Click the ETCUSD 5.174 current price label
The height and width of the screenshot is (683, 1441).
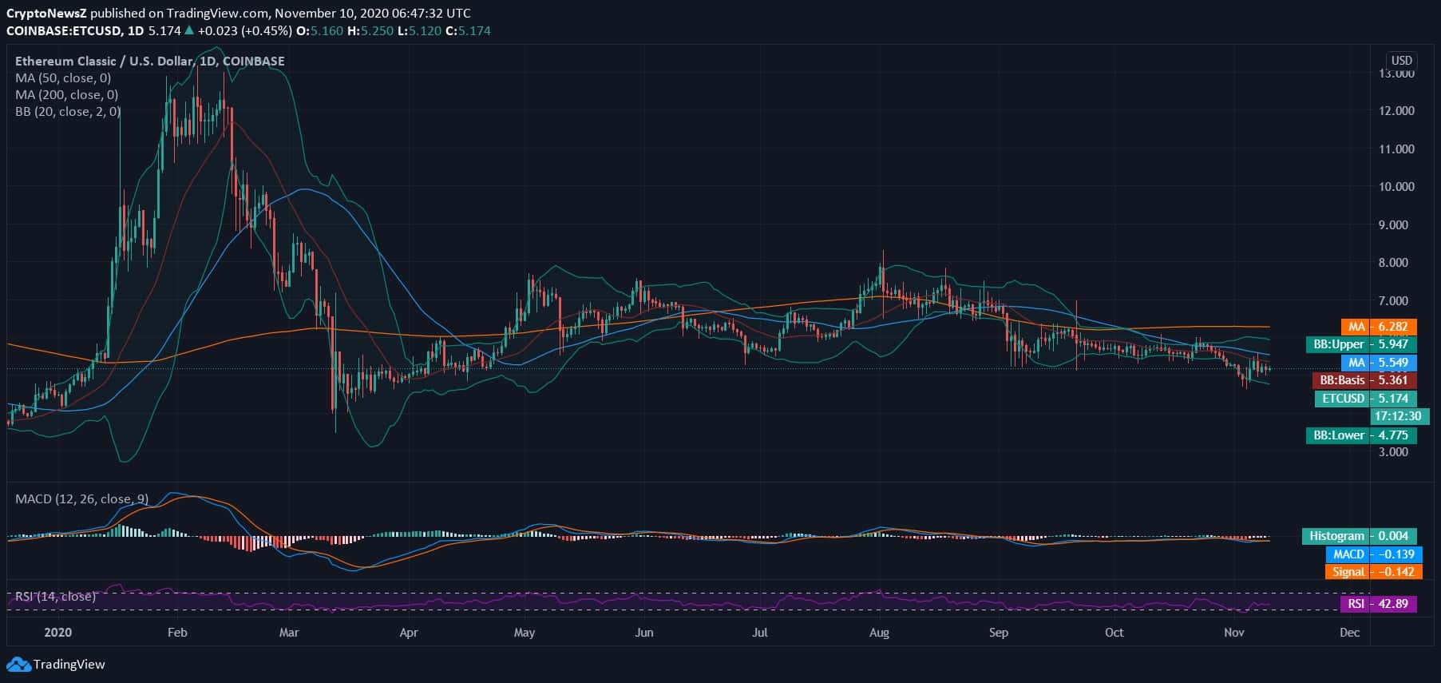[1365, 399]
